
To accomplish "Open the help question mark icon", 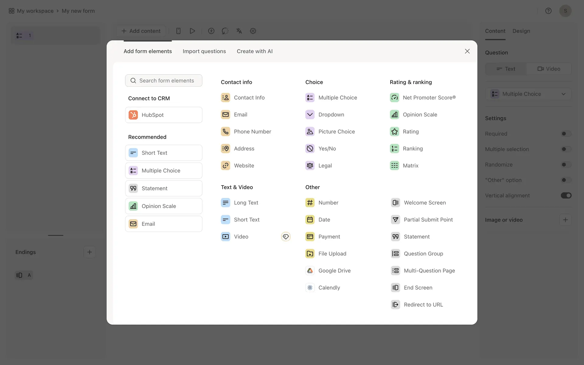I will tap(548, 11).
